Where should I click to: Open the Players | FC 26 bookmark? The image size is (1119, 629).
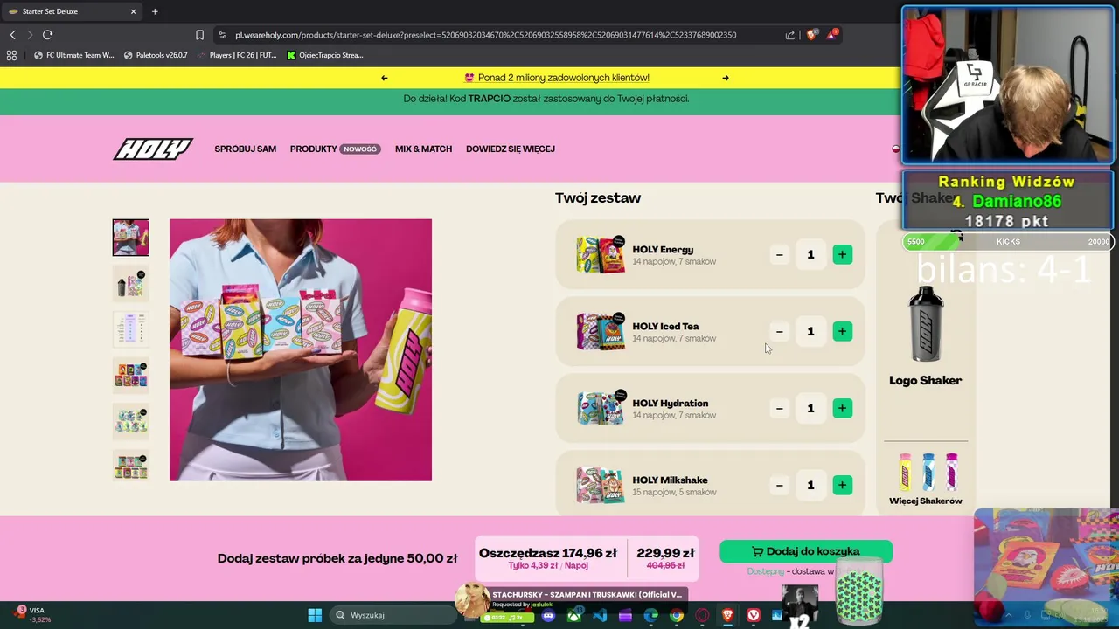(x=237, y=55)
